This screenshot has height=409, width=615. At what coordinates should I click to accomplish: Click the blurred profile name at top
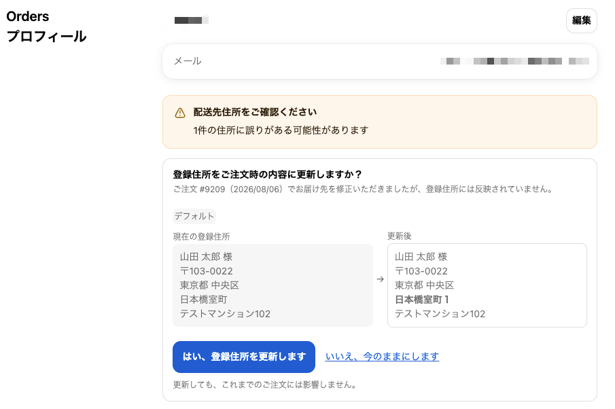[192, 20]
